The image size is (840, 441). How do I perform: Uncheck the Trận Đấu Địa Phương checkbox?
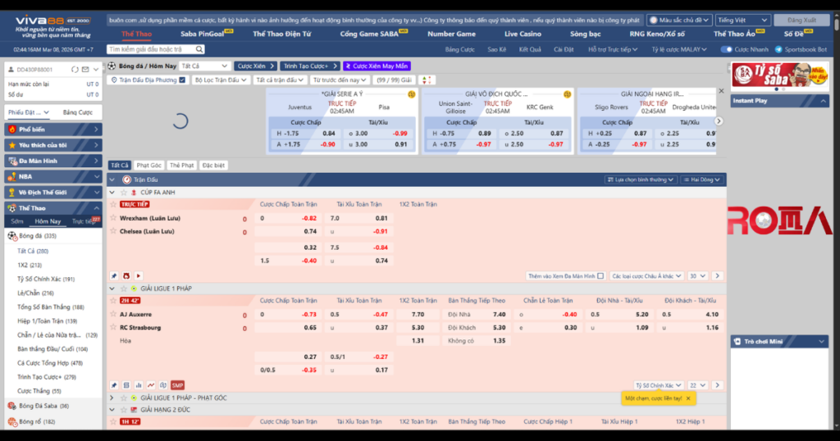tap(182, 80)
